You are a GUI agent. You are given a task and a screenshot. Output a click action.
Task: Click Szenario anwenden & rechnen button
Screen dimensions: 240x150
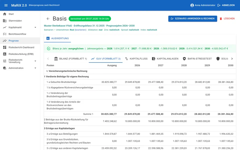192,18
